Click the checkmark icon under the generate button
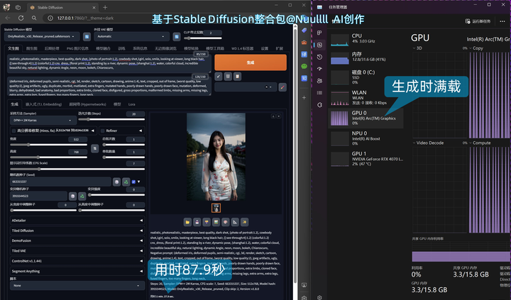511x300 pixels. pyautogui.click(x=219, y=77)
